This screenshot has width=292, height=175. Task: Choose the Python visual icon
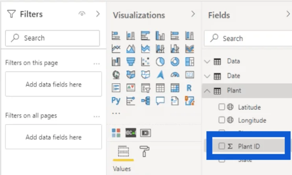click(x=116, y=101)
